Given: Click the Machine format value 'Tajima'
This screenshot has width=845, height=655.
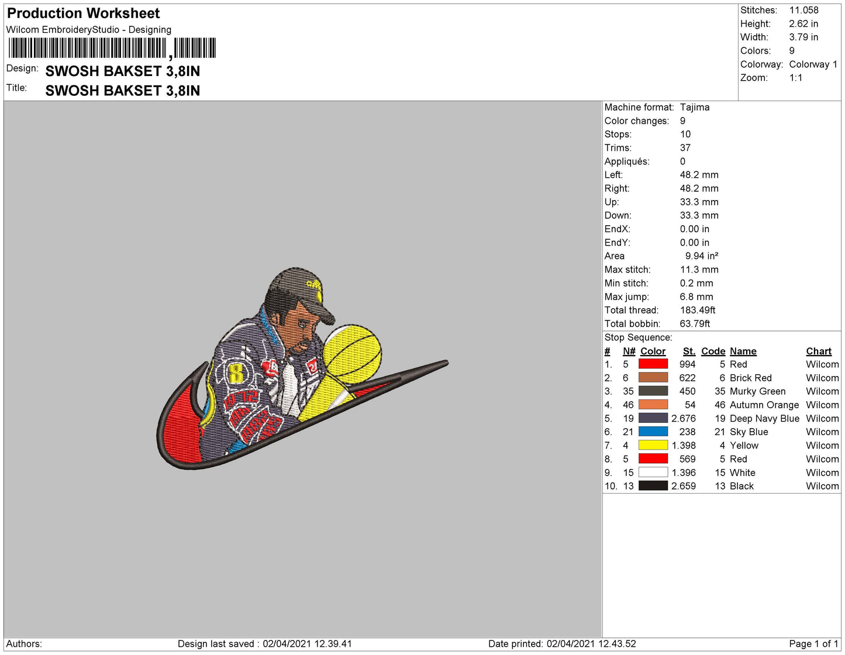Looking at the screenshot, I should pos(695,107).
